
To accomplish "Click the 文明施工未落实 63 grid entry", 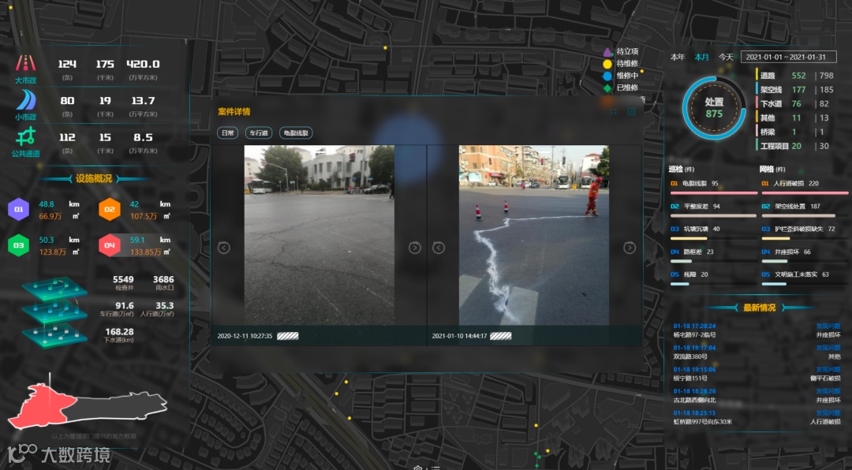I will pos(795,275).
